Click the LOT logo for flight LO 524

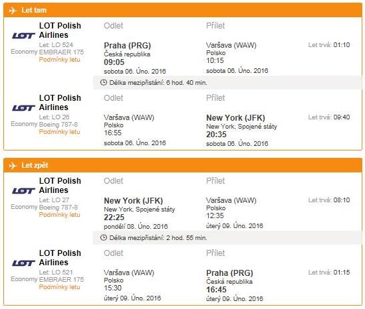coord(23,36)
